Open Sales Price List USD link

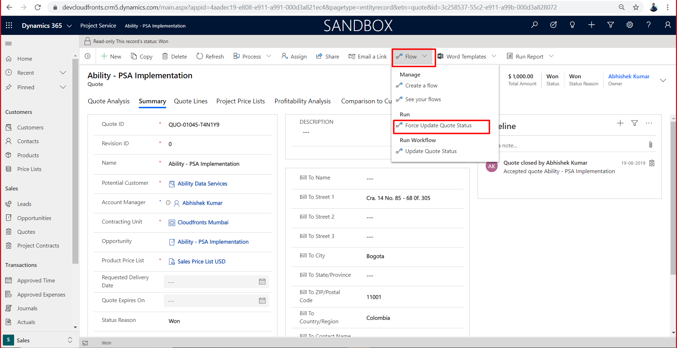point(202,262)
